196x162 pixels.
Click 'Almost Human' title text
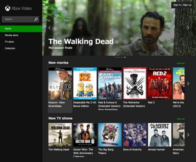pyautogui.click(x=157, y=149)
